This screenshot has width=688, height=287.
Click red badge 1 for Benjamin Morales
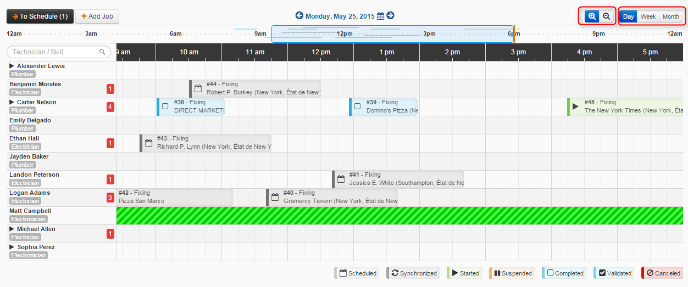(x=110, y=89)
